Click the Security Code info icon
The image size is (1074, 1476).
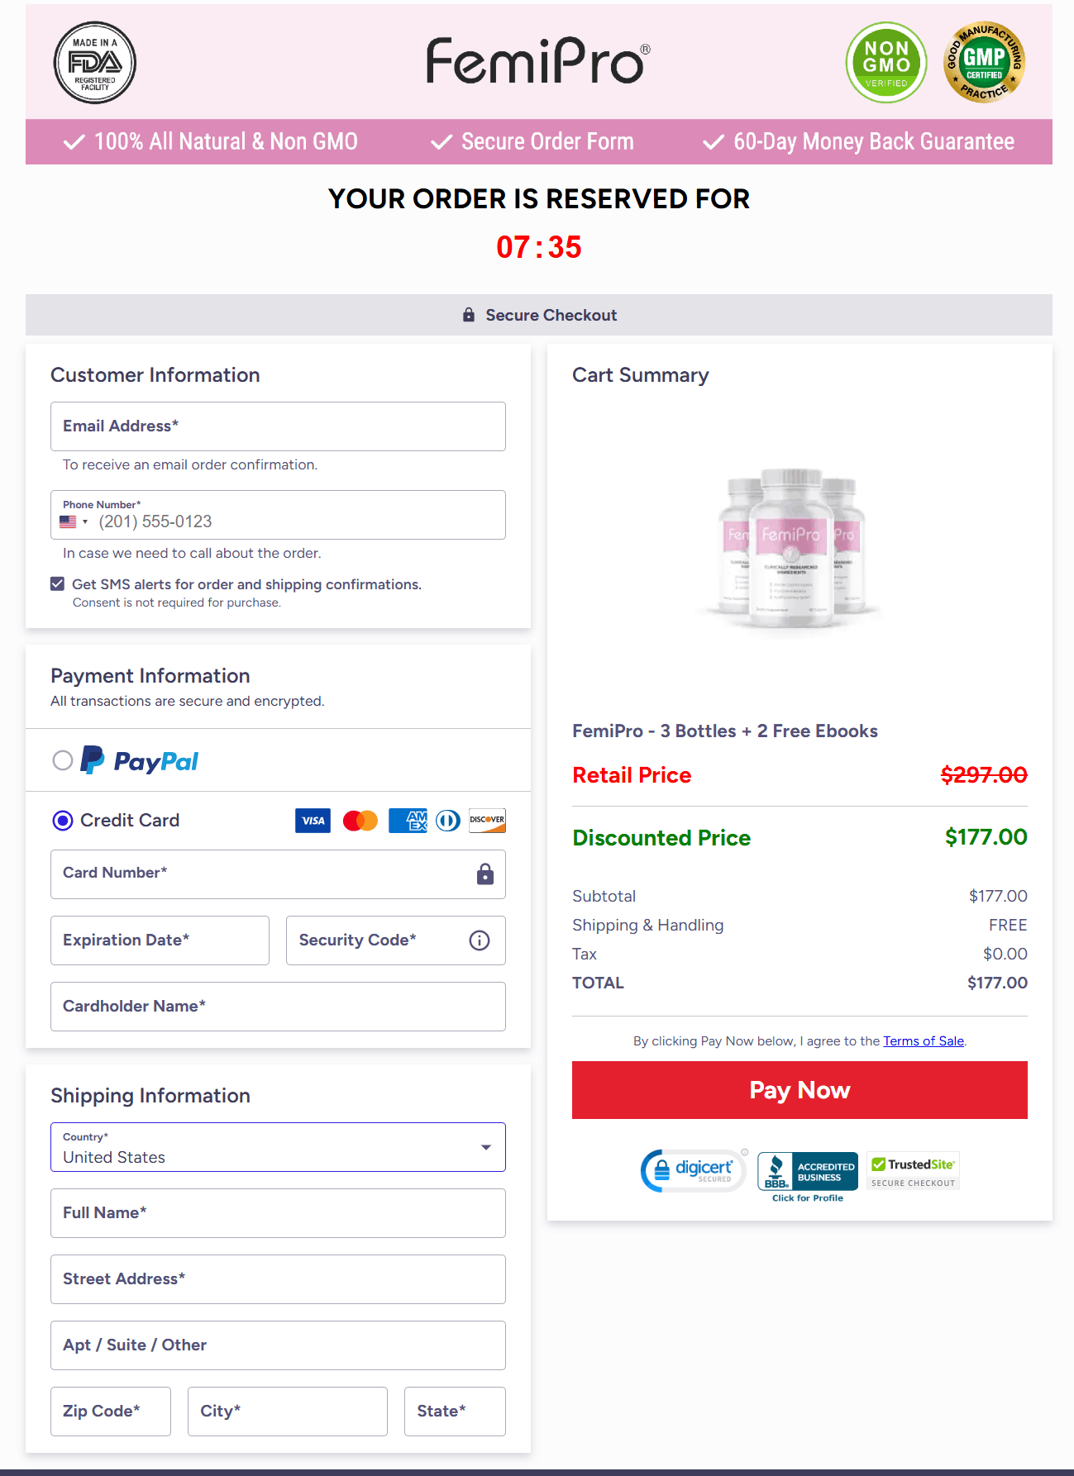[479, 940]
